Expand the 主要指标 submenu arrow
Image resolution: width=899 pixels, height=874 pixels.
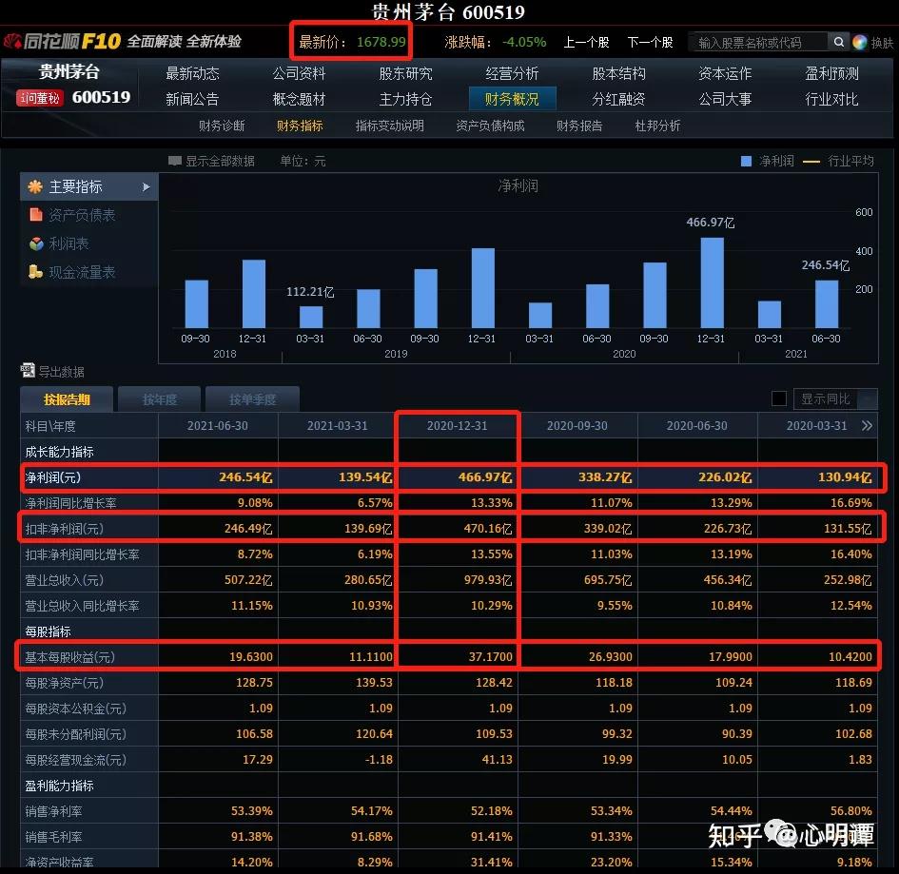pyautogui.click(x=147, y=186)
